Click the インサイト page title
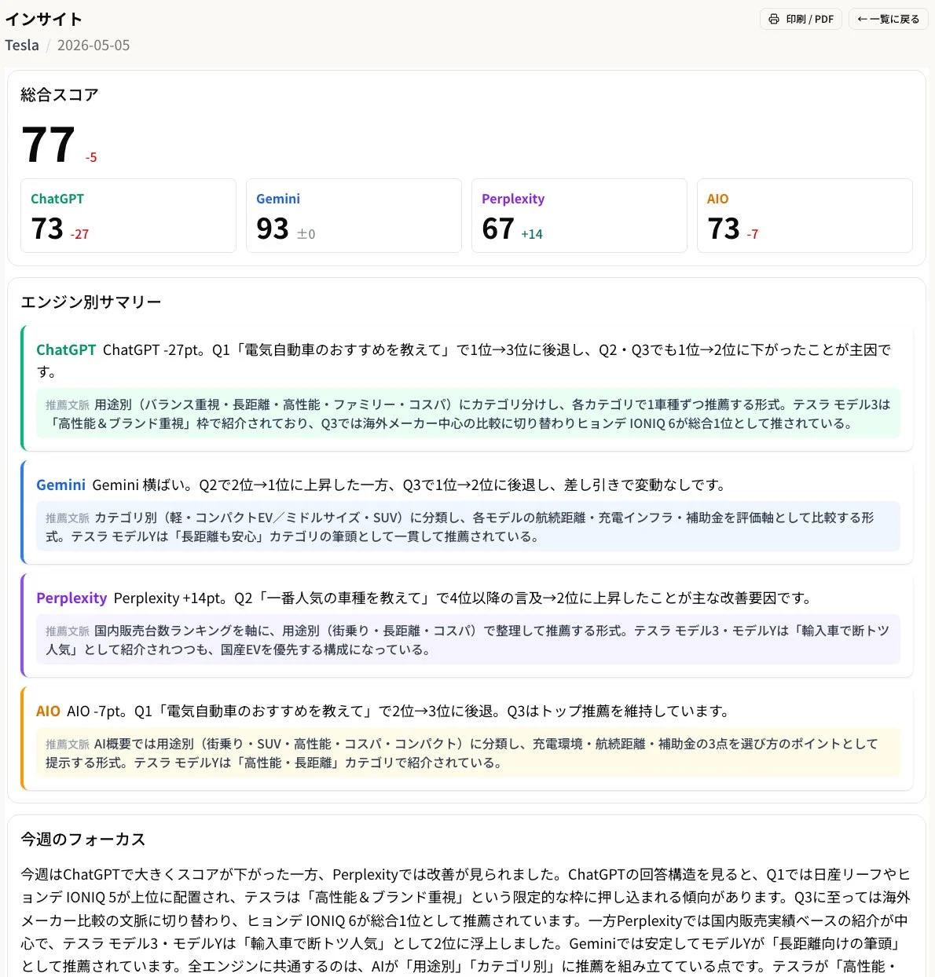This screenshot has height=977, width=935. [44, 19]
